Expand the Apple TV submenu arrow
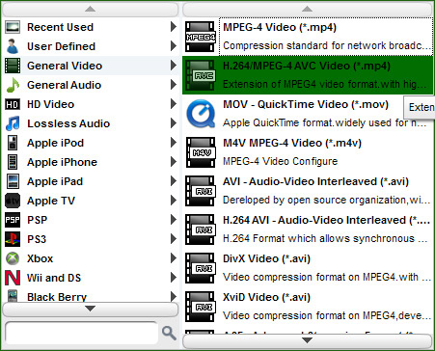 pyautogui.click(x=174, y=201)
